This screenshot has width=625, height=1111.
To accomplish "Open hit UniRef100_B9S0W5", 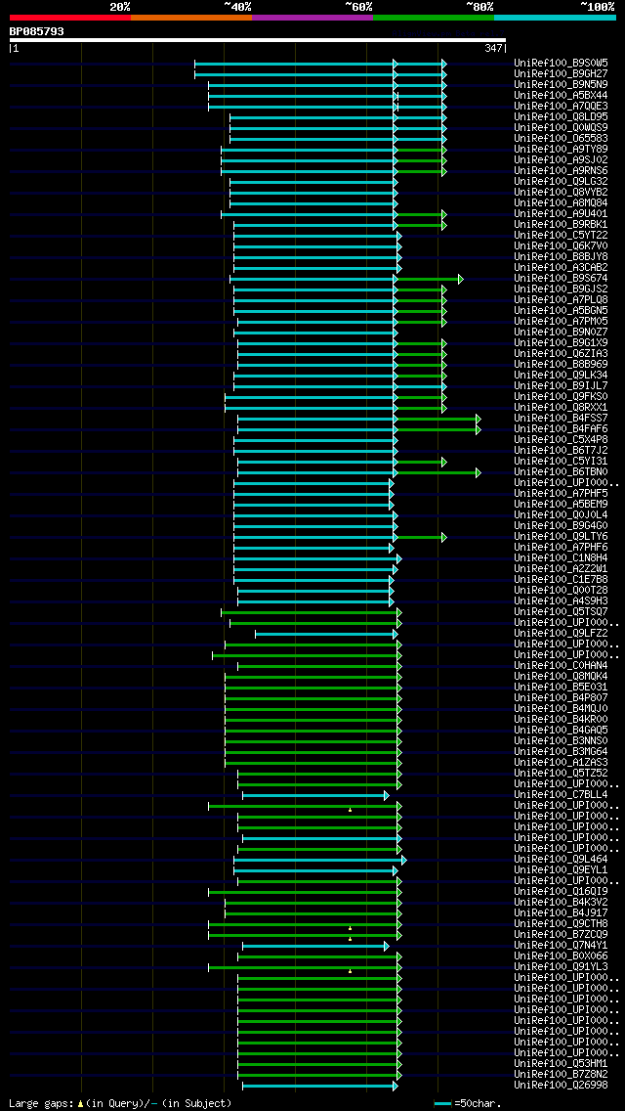I will click(561, 63).
